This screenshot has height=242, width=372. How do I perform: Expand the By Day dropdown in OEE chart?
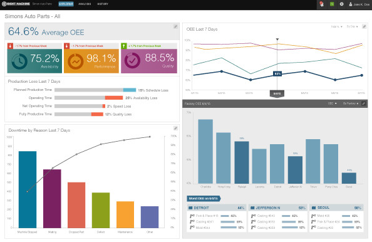353,26
